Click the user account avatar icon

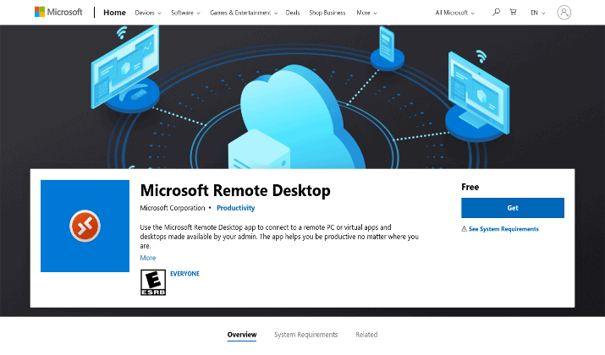coord(564,13)
